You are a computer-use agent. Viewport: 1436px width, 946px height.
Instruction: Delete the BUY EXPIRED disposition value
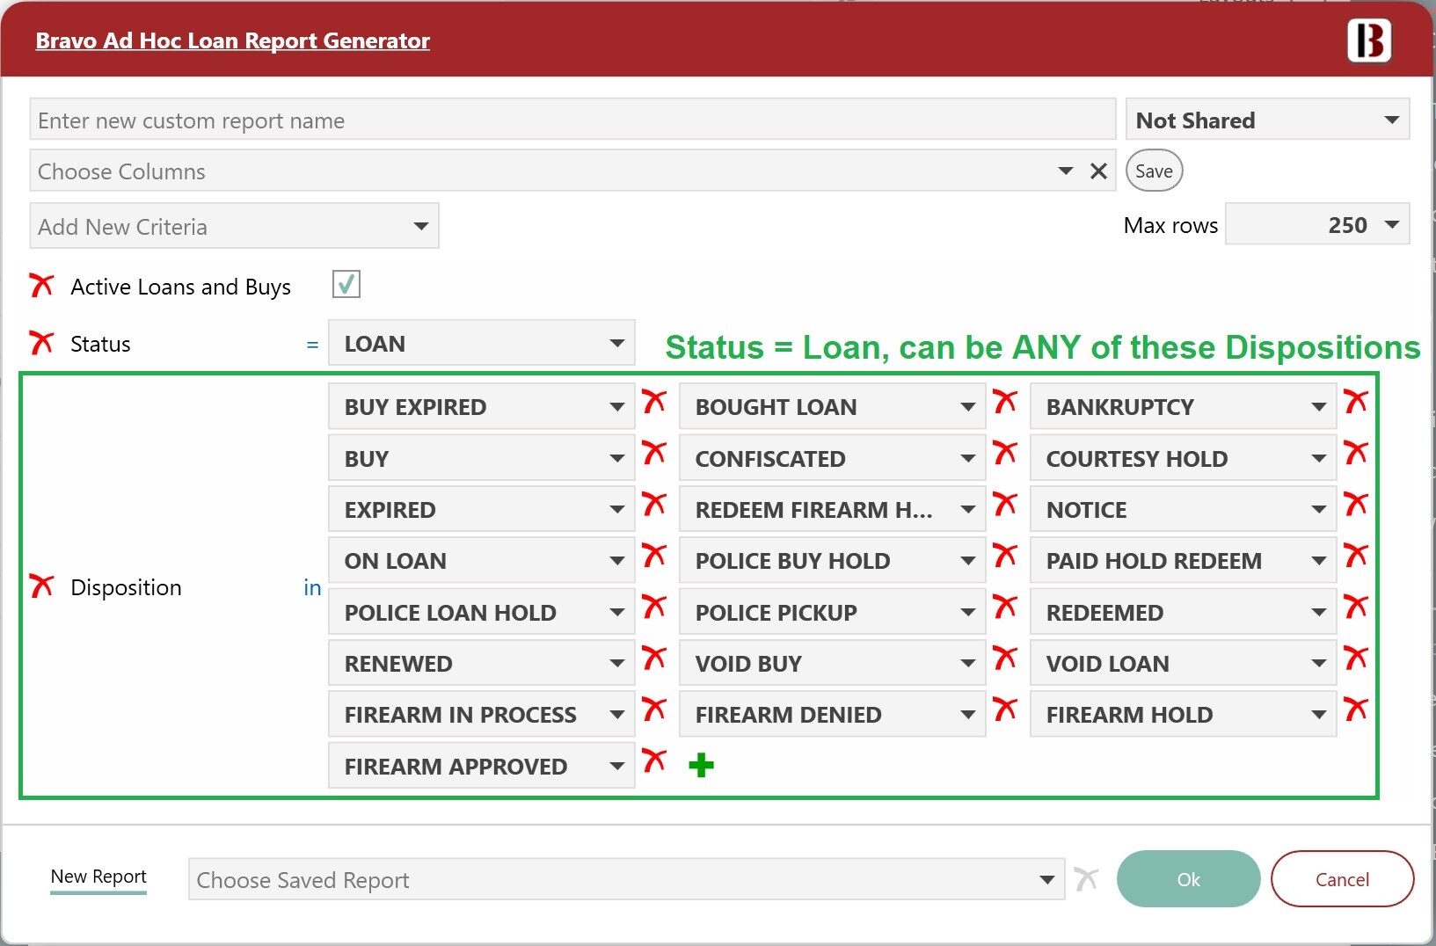[654, 403]
